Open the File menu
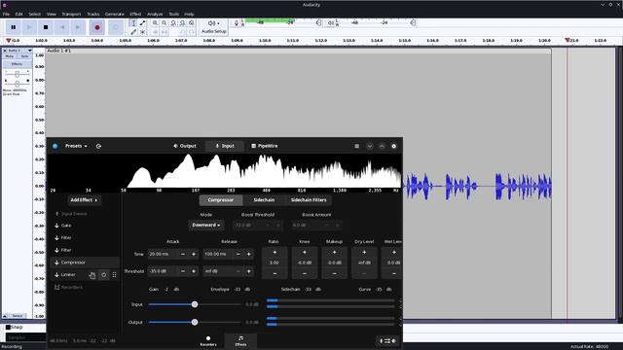Screen dimensions: 623x350 coord(7,14)
